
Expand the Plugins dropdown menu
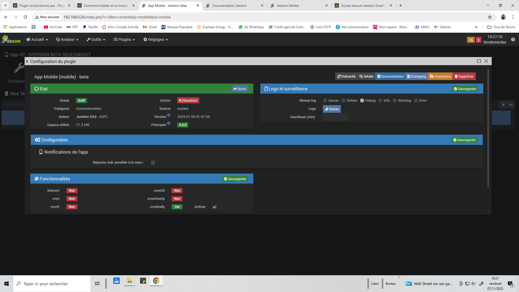[124, 39]
